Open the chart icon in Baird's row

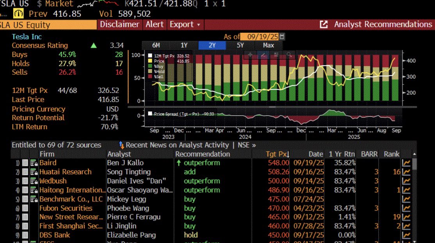406,163
